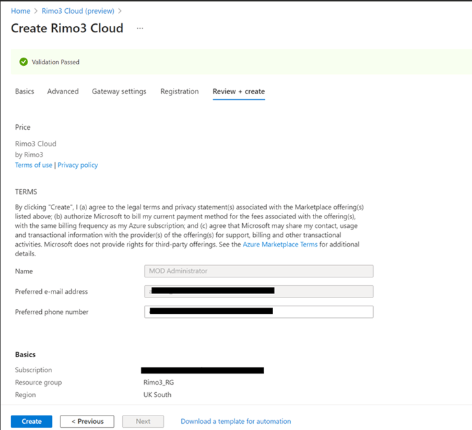Open the Gateway settings tab
The height and width of the screenshot is (430, 472).
click(x=119, y=91)
